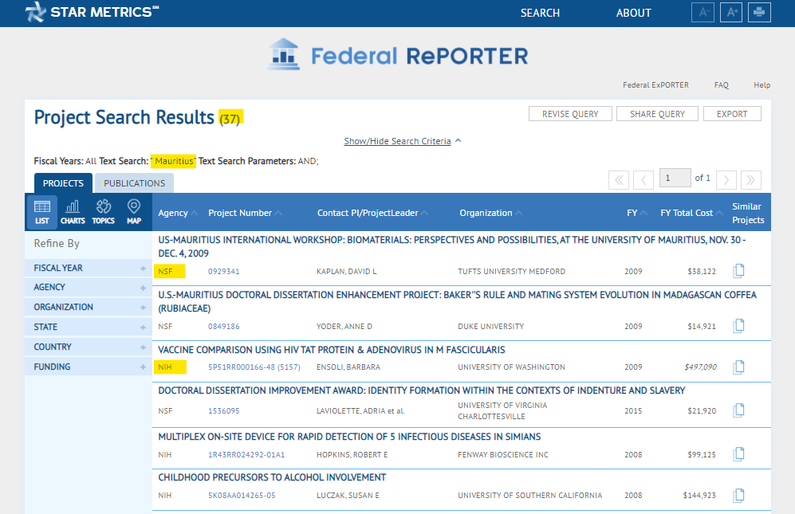Click the print page icon

pos(759,12)
